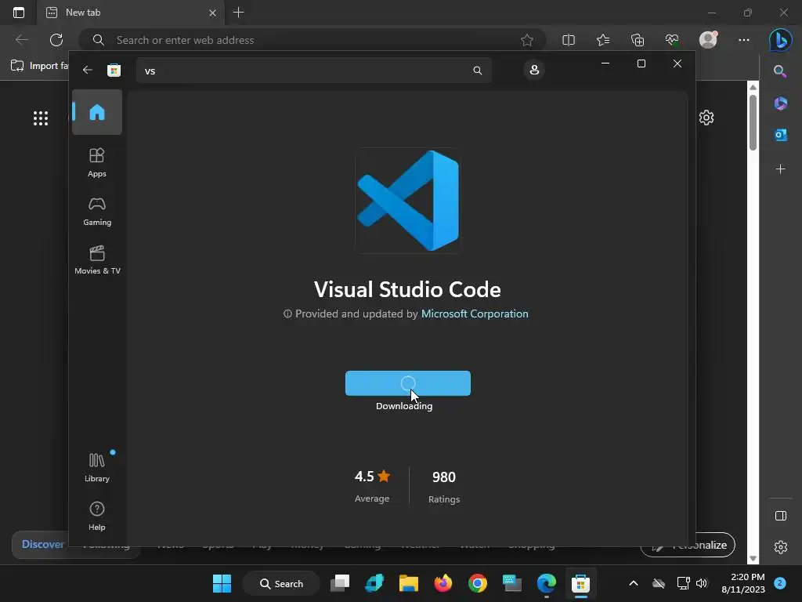The height and width of the screenshot is (602, 802).
Task: Open apps grid launcher on new tab page
Action: click(x=41, y=118)
